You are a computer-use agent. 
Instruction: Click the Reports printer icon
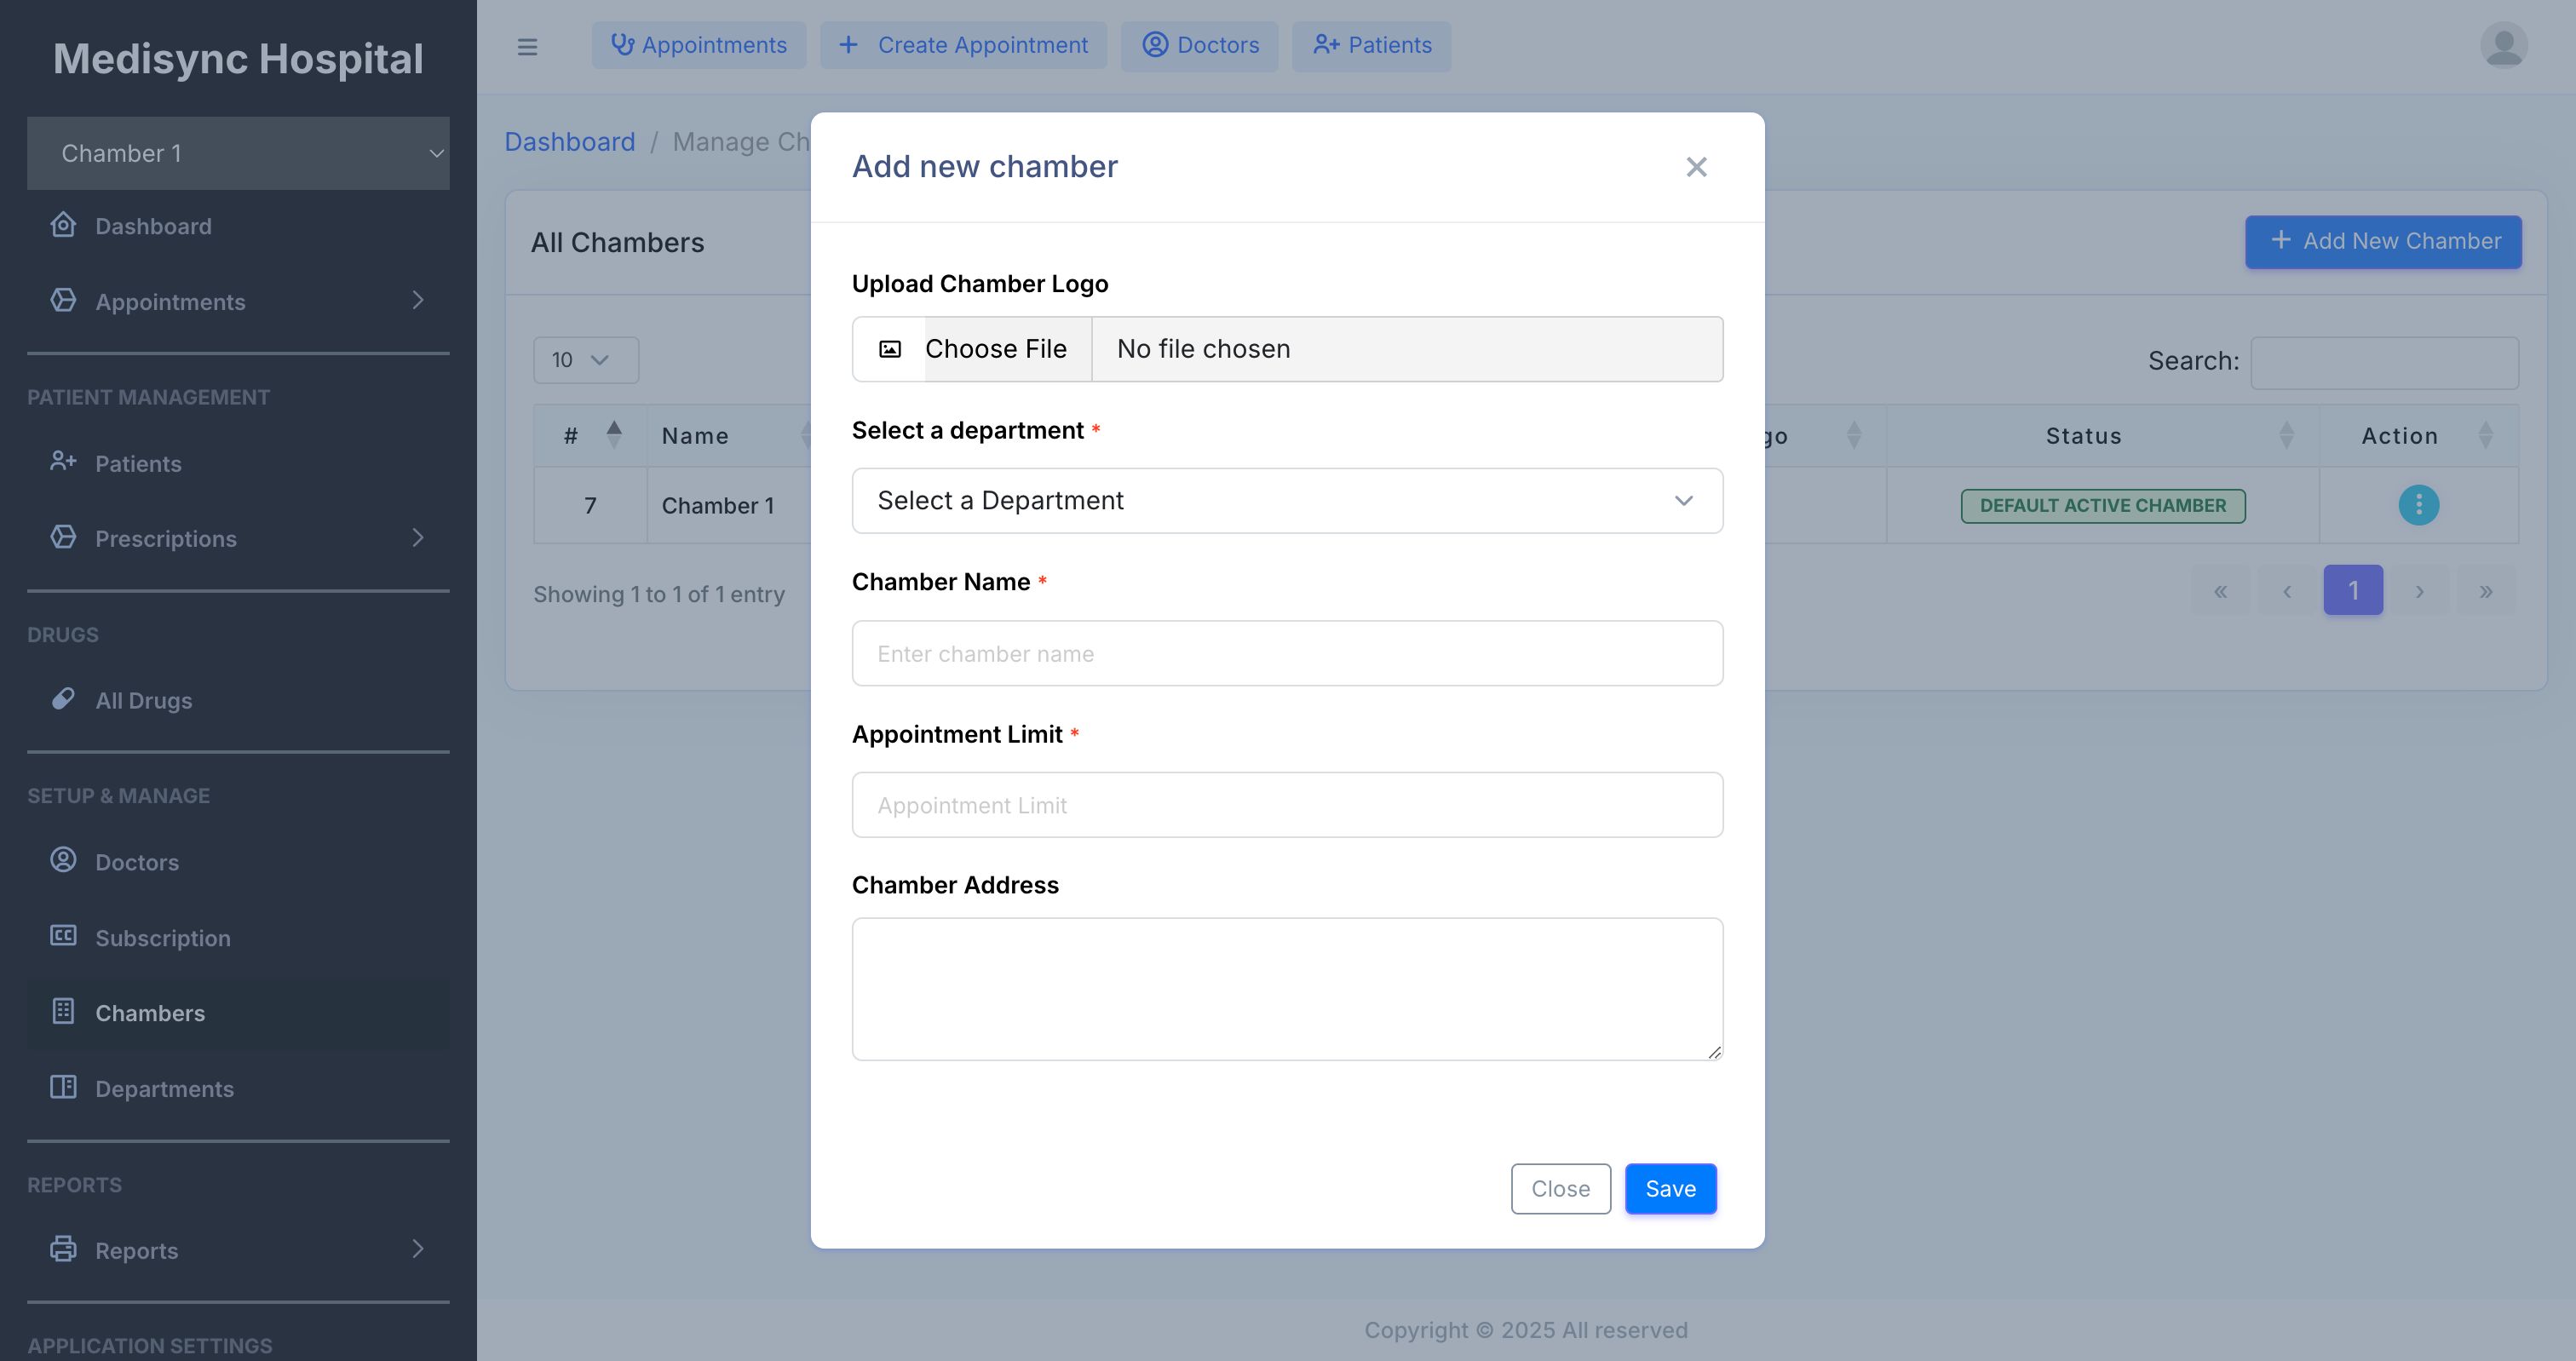[63, 1249]
